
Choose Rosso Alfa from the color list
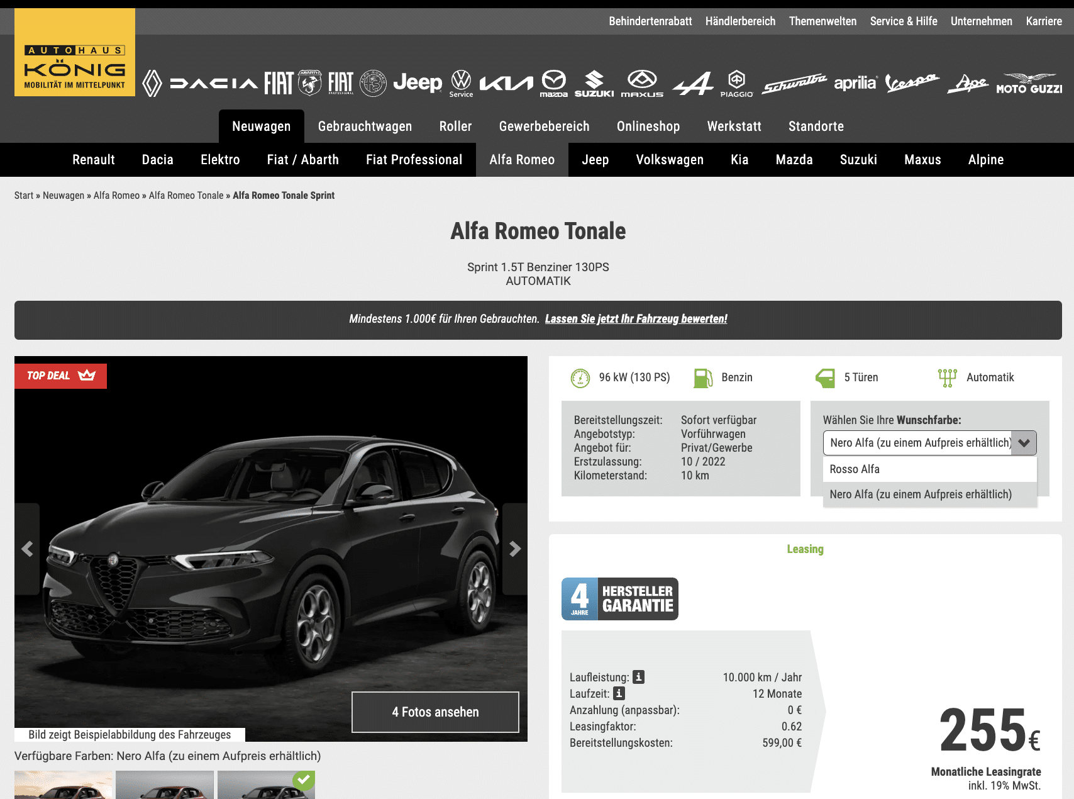coord(929,469)
